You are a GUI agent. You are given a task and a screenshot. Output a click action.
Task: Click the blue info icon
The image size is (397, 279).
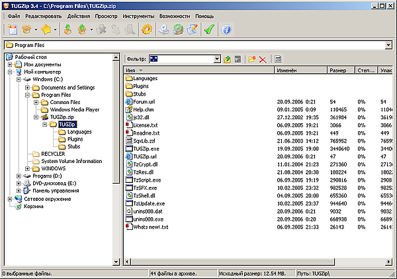pos(227,30)
